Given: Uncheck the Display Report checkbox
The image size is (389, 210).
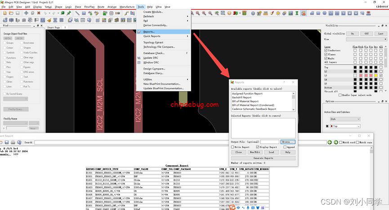Looking at the screenshot, I should click(x=258, y=147).
